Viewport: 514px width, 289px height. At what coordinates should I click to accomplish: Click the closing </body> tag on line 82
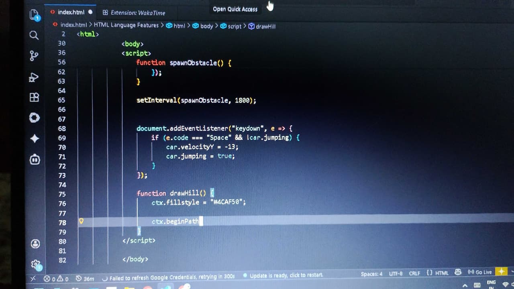[x=135, y=259]
